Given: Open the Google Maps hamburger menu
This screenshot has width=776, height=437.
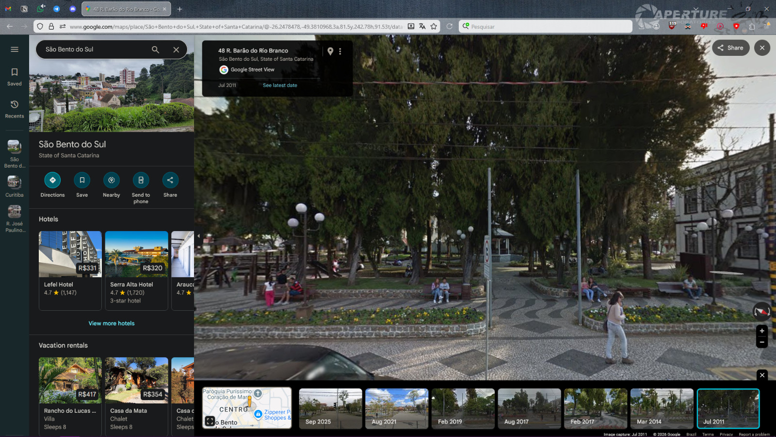Looking at the screenshot, I should coord(15,49).
